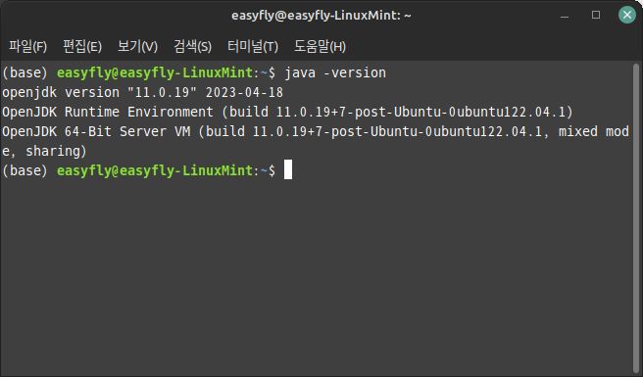Image resolution: width=643 pixels, height=377 pixels.
Task: Click the 'e, sharing)' line
Action: [44, 151]
